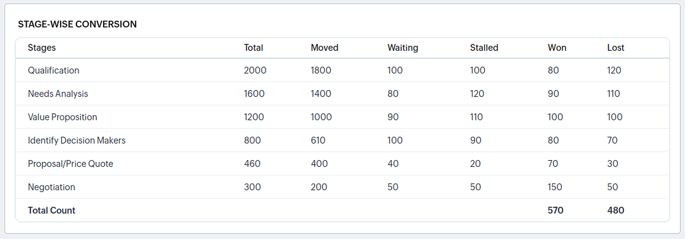Click the Stages column header
This screenshot has width=685, height=239.
click(42, 48)
